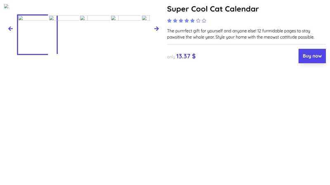Click the 13.37 $ price
330x185 pixels.
186,56
